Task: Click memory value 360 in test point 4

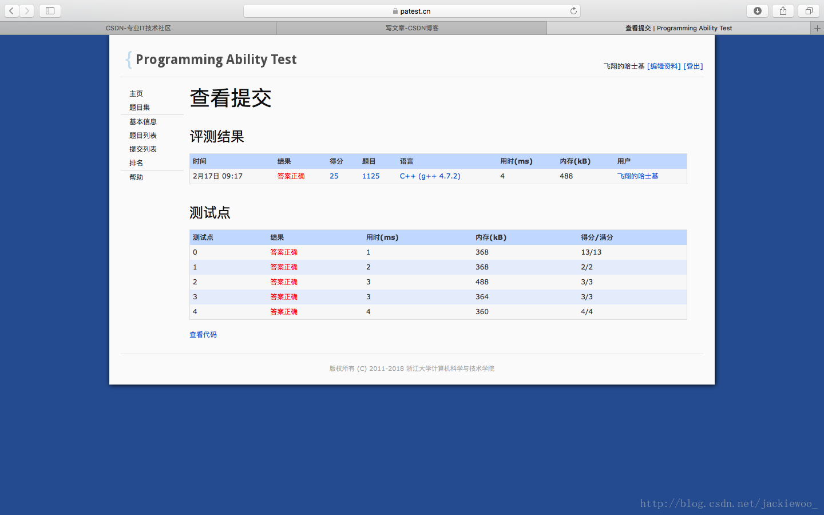Action: point(482,312)
